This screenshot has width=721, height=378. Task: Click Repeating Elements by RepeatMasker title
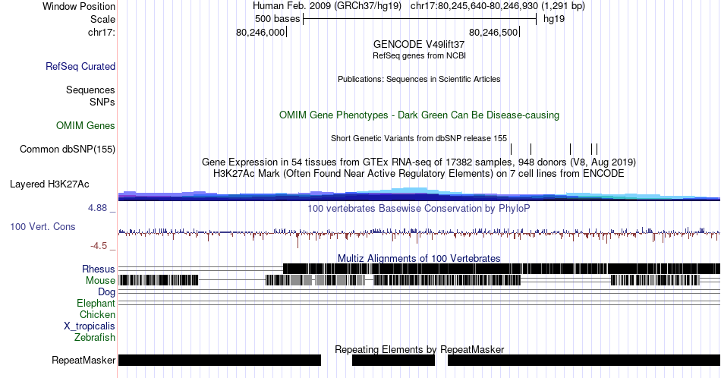419,349
